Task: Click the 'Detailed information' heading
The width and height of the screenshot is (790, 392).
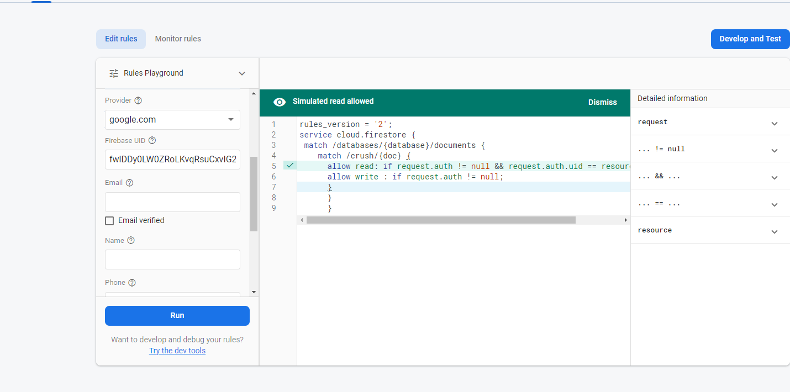Action: [x=672, y=98]
